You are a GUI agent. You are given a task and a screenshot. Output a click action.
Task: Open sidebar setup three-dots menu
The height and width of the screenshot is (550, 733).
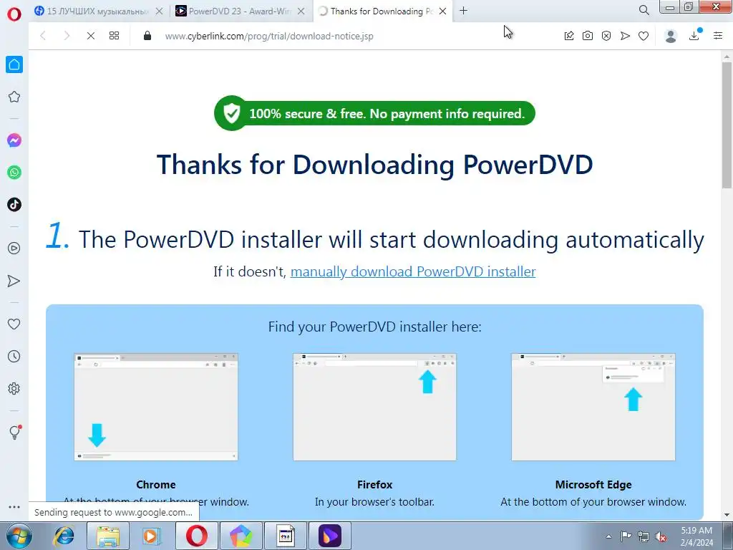(14, 506)
